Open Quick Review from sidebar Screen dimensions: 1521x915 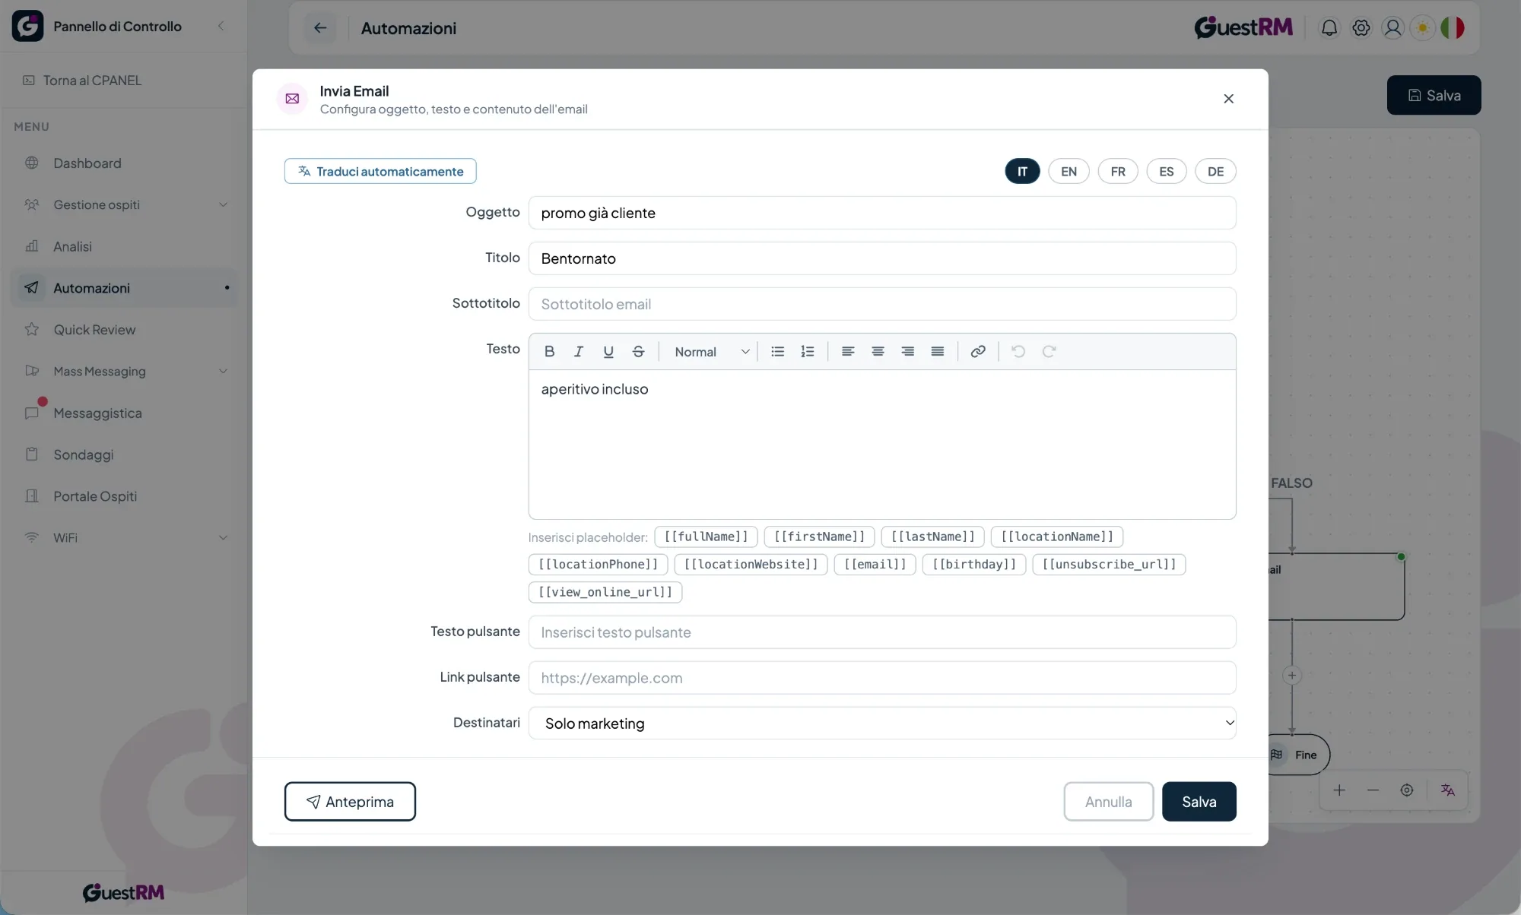point(125,329)
